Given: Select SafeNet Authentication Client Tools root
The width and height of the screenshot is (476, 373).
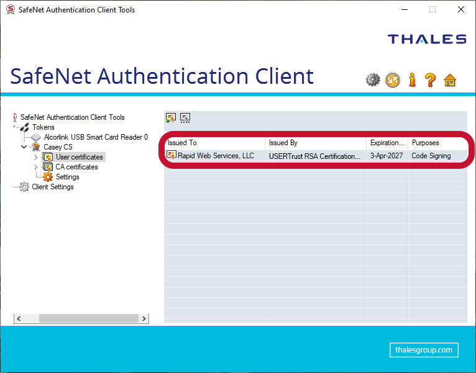Looking at the screenshot, I should coord(72,117).
